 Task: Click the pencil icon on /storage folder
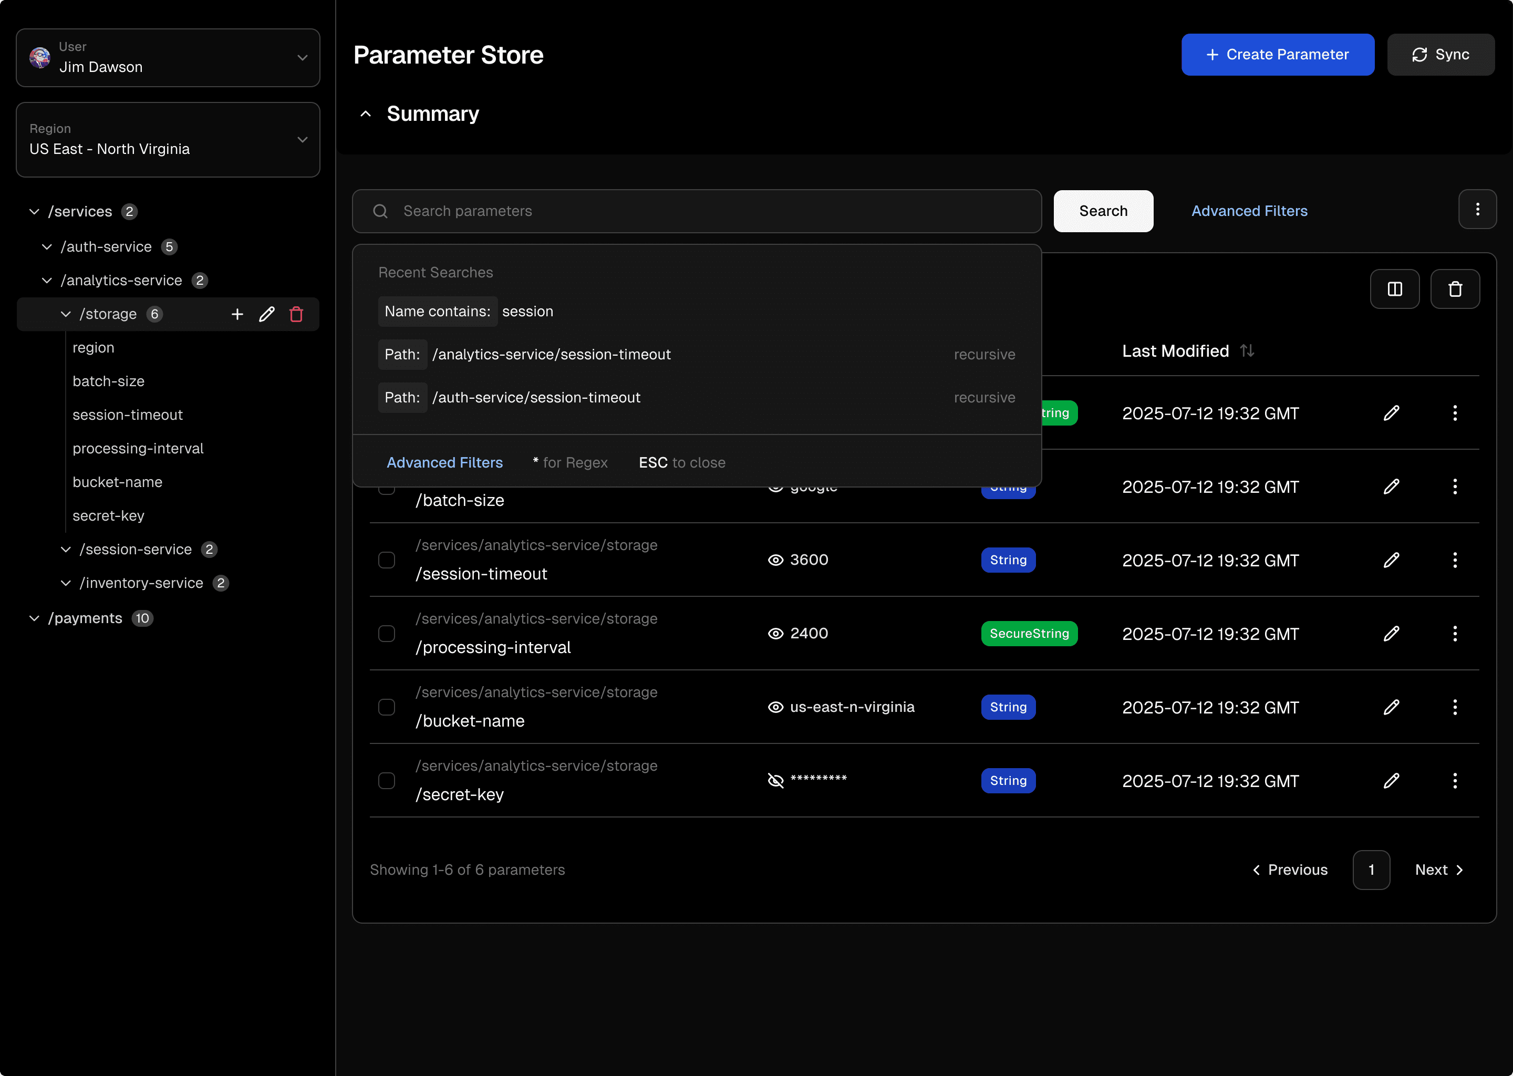267,314
